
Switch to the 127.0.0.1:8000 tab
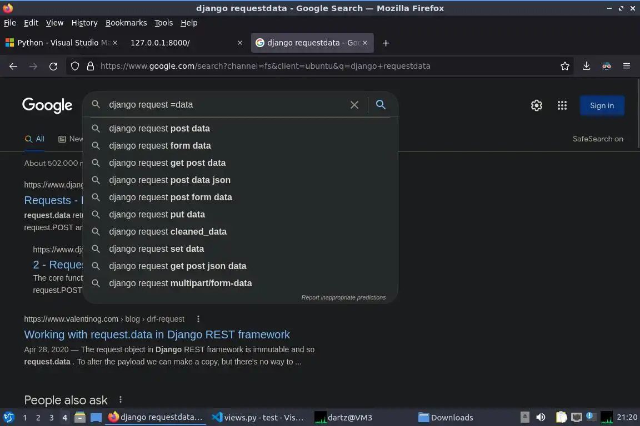(186, 43)
